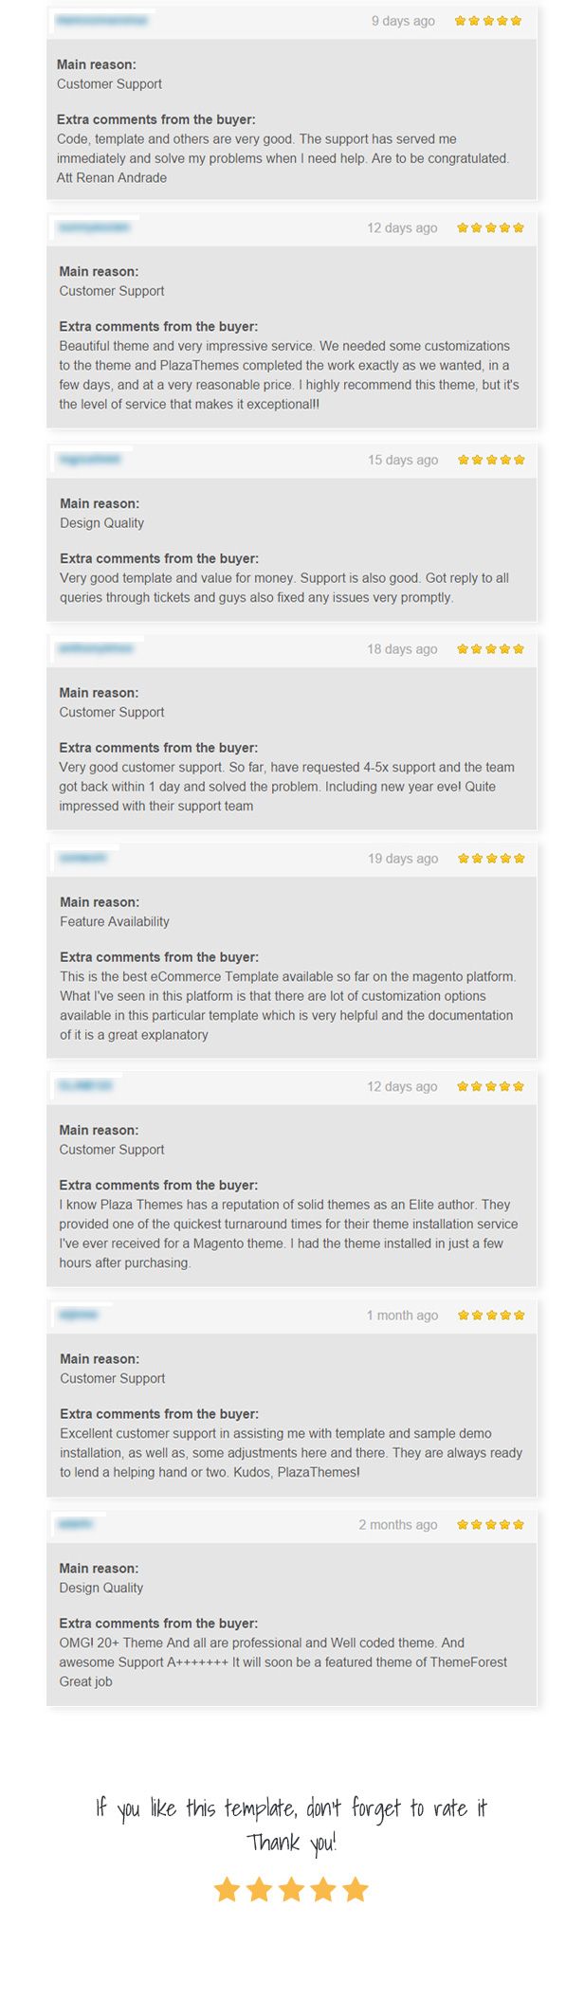This screenshot has width=584, height=1998.
Task: Click the star rating beside 15 days ago
Action: (491, 460)
